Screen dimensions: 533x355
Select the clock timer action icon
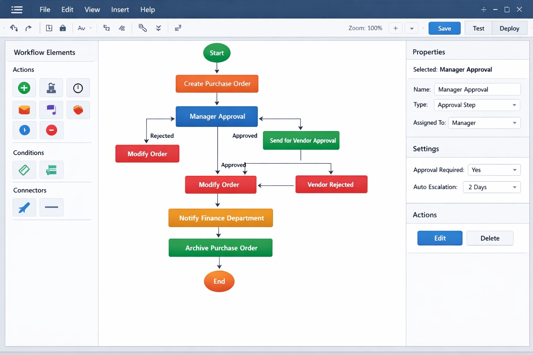click(78, 88)
